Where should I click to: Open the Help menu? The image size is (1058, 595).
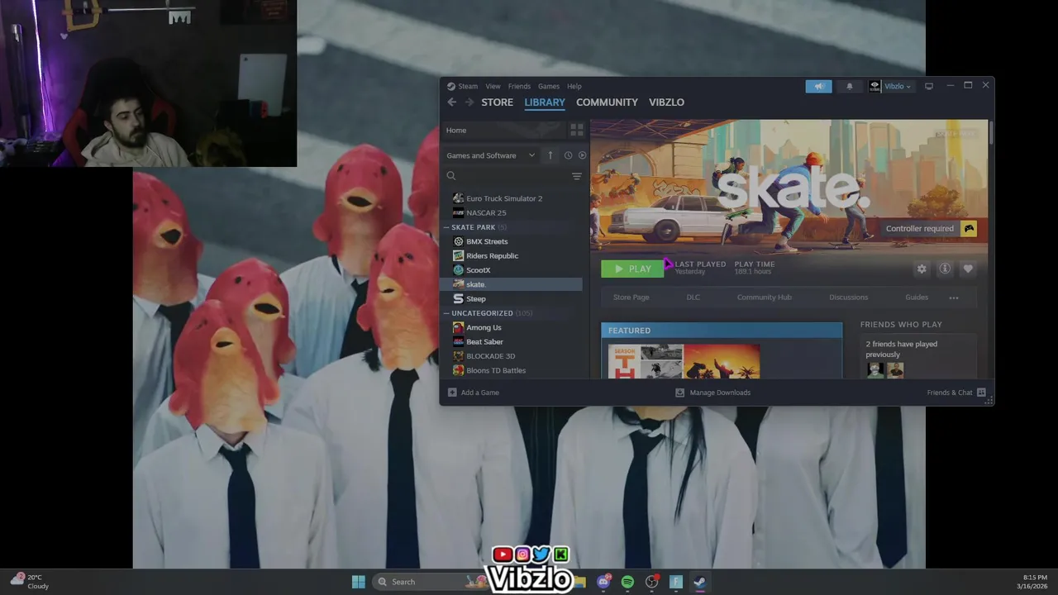click(574, 86)
